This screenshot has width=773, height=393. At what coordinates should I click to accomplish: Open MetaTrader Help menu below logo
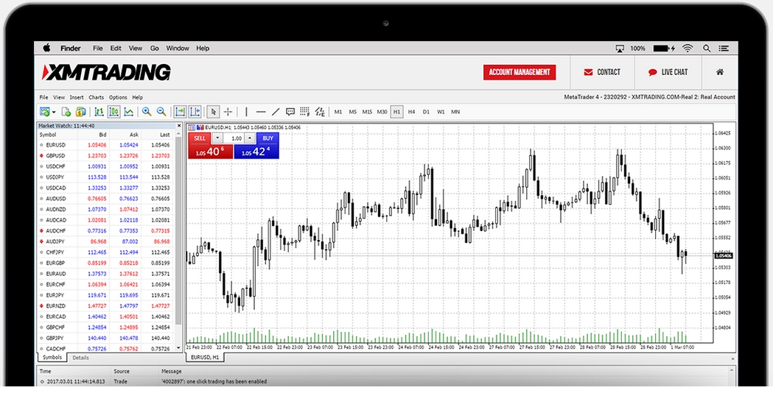click(138, 97)
